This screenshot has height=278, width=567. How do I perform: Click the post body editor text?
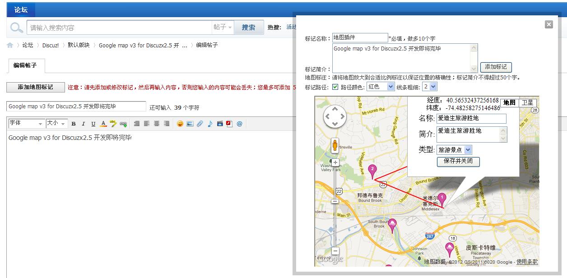click(x=70, y=138)
